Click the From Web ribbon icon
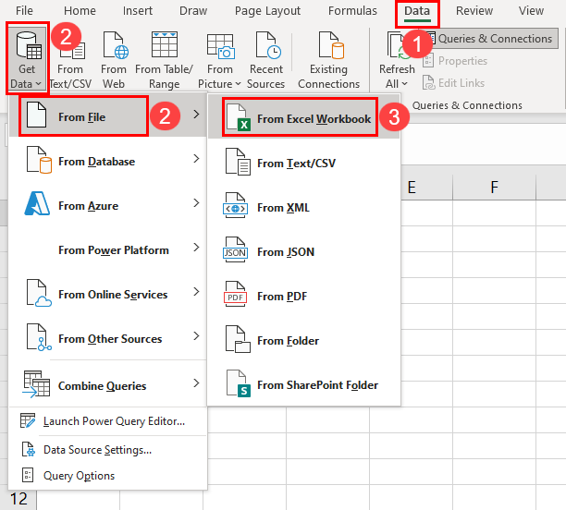The height and width of the screenshot is (510, 566). point(114,59)
